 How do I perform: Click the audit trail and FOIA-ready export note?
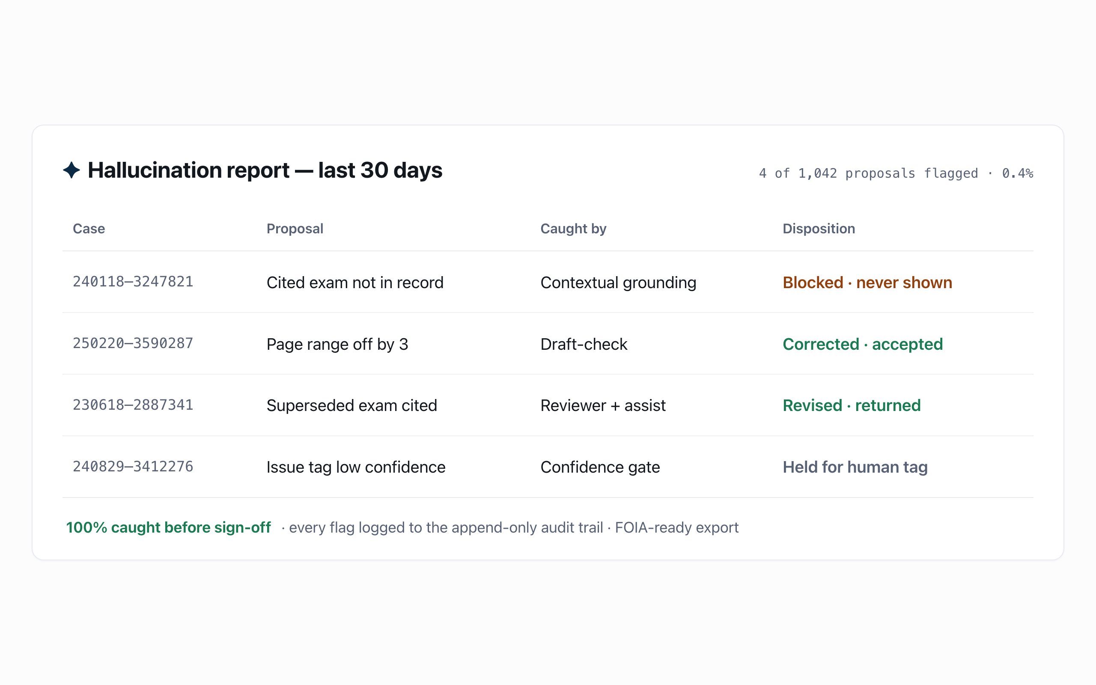[x=510, y=527]
